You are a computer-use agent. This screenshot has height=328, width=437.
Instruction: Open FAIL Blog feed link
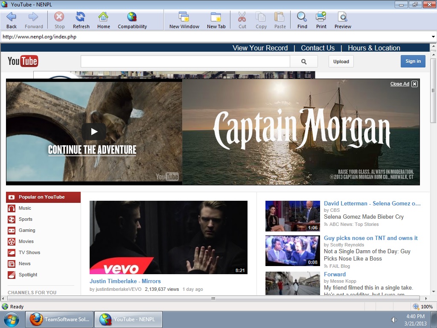[x=339, y=266]
